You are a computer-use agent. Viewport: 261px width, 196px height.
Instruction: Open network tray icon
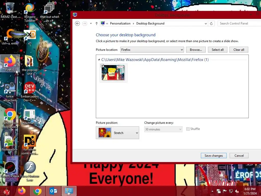[x=231, y=191]
